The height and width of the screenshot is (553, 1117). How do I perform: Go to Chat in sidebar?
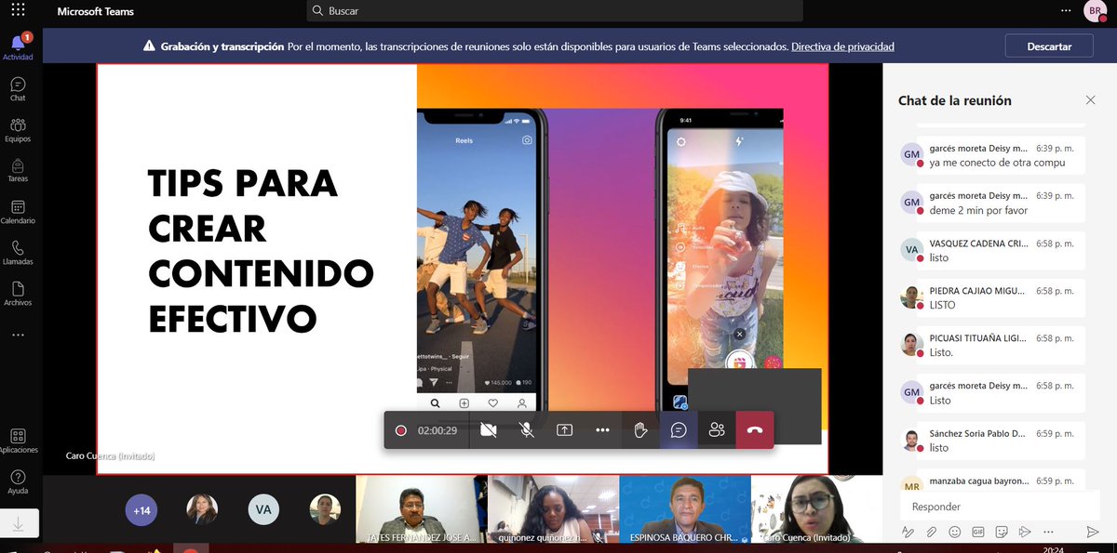(x=18, y=88)
